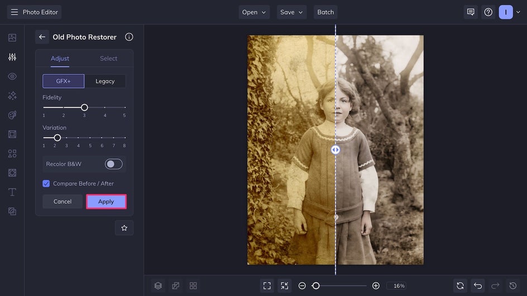Click the before/after divider handle

tap(336, 150)
